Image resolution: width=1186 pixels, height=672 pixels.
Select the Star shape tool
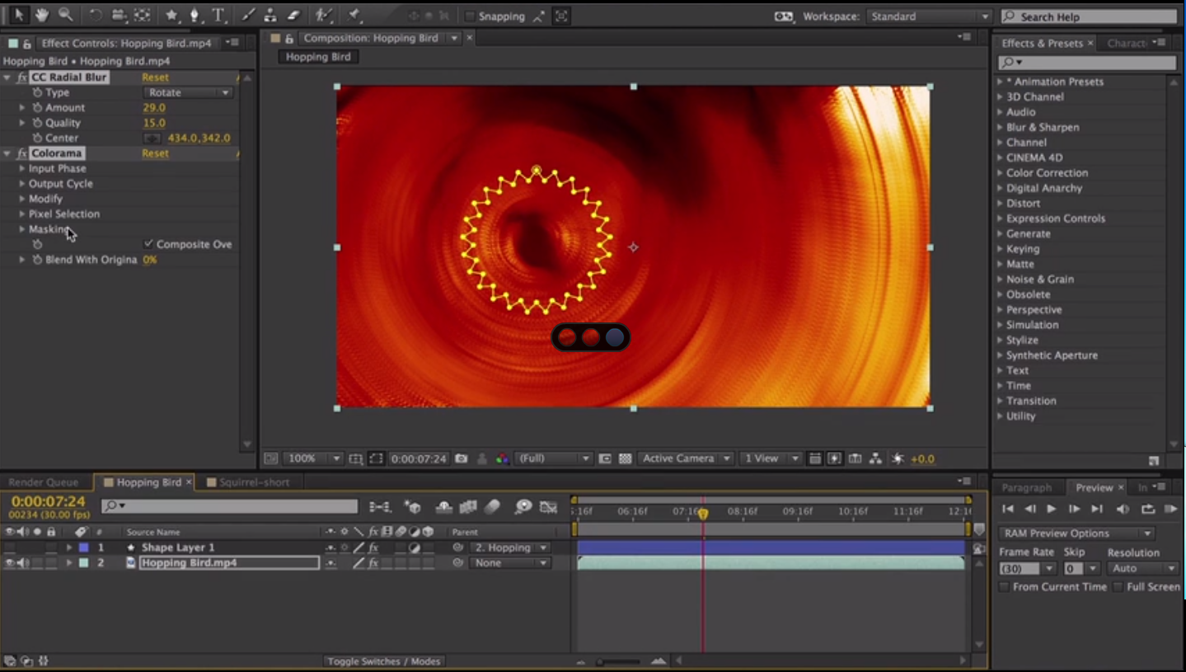pyautogui.click(x=172, y=15)
